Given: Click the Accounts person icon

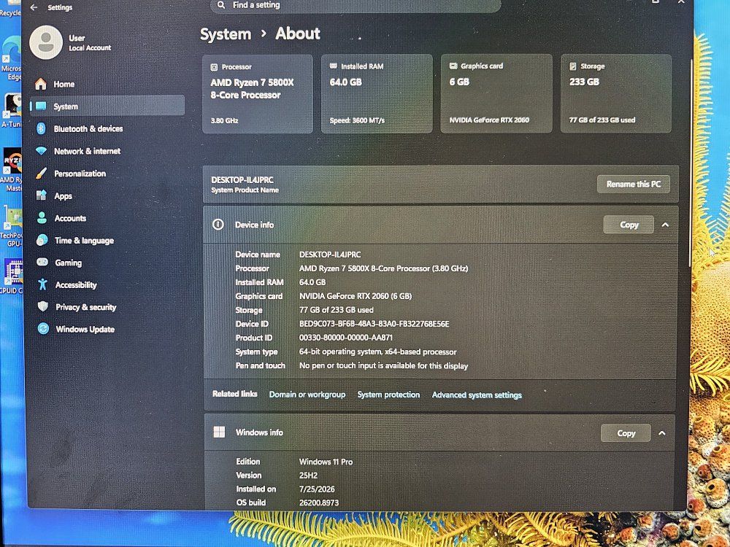Looking at the screenshot, I should pos(42,217).
